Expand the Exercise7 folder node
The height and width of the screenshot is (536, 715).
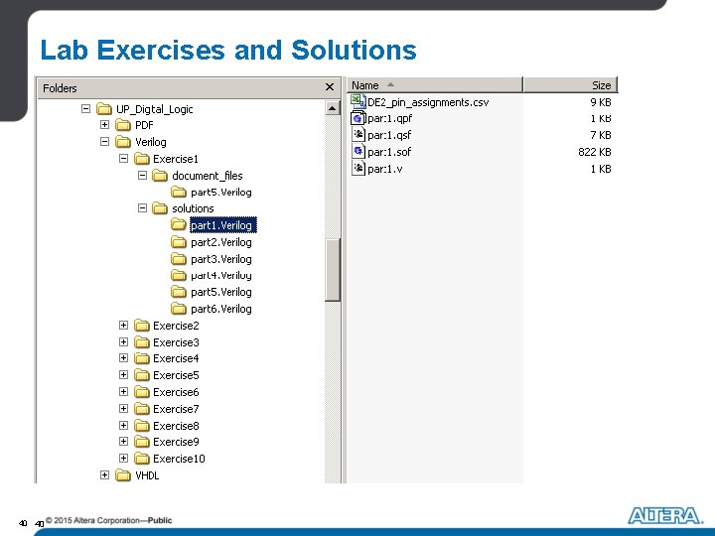coord(123,408)
